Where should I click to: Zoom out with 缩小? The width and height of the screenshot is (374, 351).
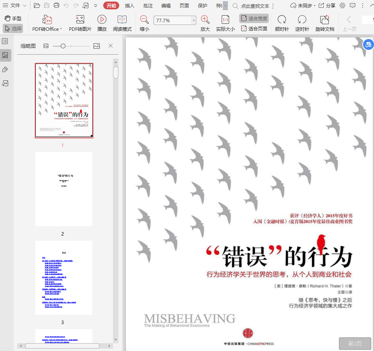pos(144,23)
